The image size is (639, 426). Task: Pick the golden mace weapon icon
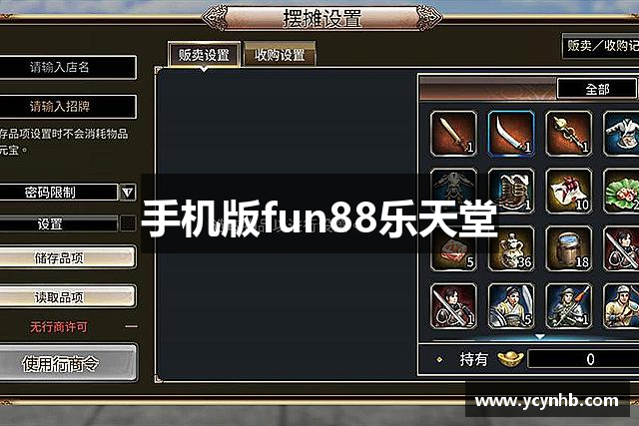[568, 133]
